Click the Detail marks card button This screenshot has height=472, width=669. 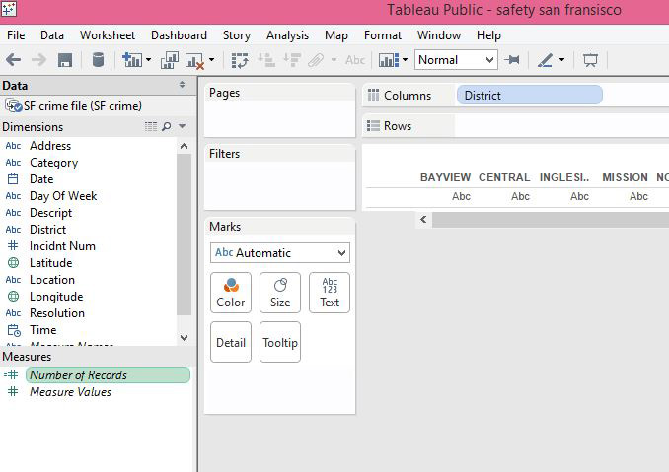pyautogui.click(x=231, y=342)
